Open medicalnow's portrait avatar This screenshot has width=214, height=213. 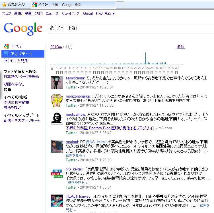[x=57, y=119]
